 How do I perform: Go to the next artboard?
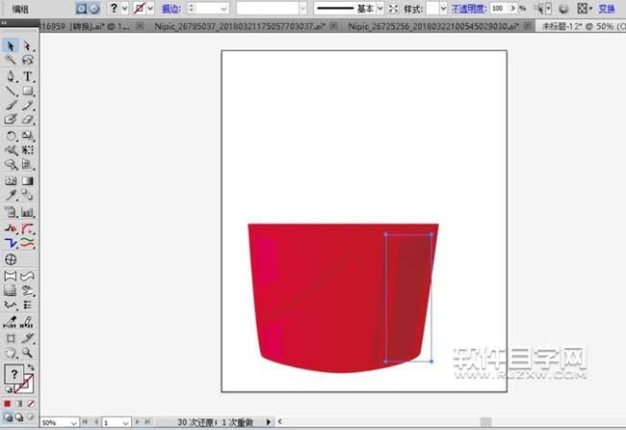[137, 422]
